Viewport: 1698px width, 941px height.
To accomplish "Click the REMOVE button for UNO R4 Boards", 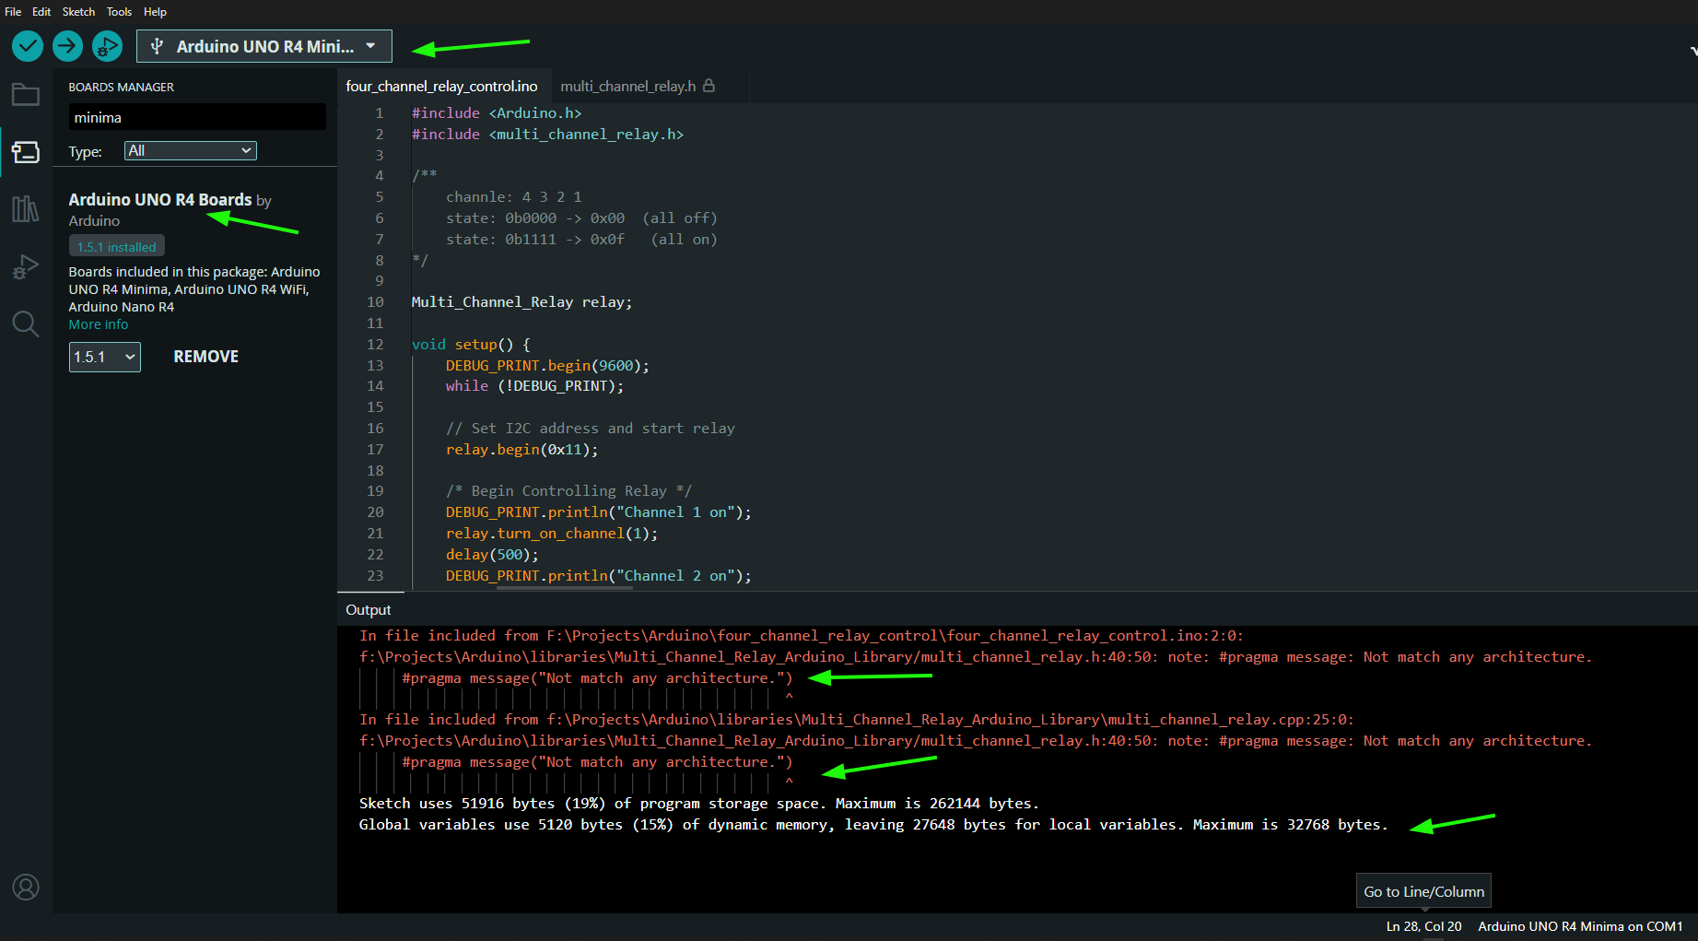I will pos(205,357).
